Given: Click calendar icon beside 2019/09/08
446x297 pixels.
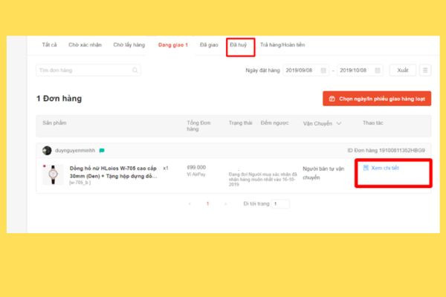Looking at the screenshot, I should [323, 71].
